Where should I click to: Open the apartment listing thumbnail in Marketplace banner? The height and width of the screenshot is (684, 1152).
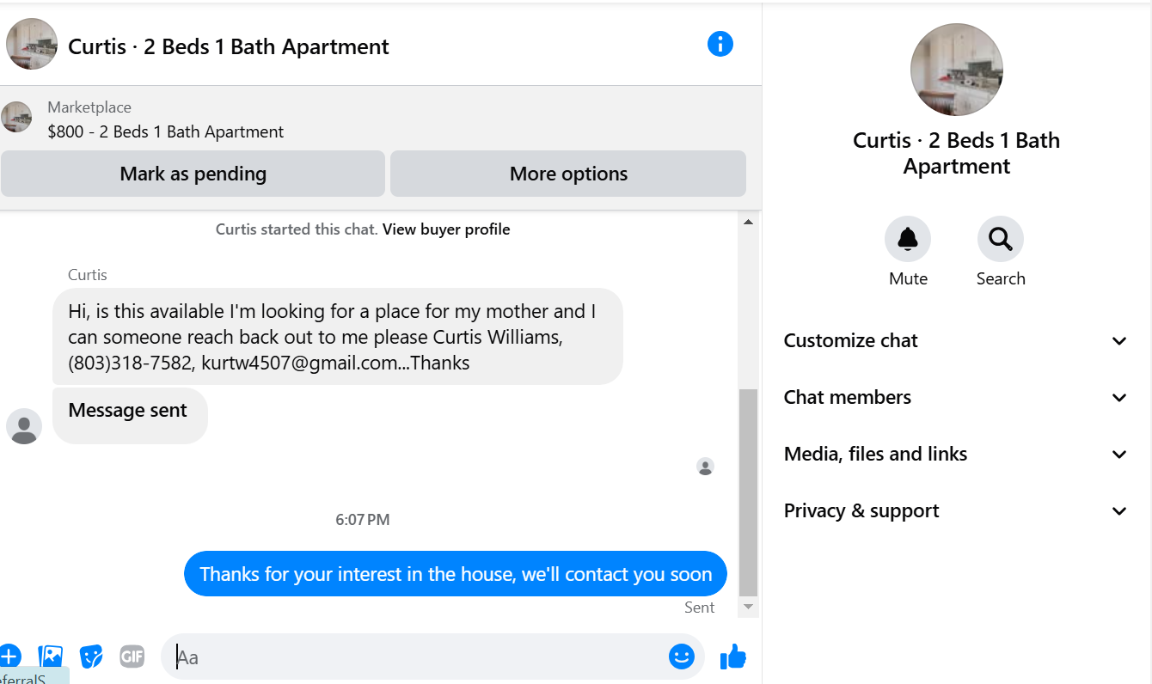pos(16,117)
